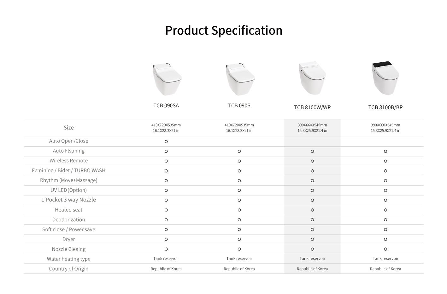This screenshot has height=294, width=447.
Task: Click the black-lid TCB 8100B/BP toilet image
Action: click(x=385, y=78)
